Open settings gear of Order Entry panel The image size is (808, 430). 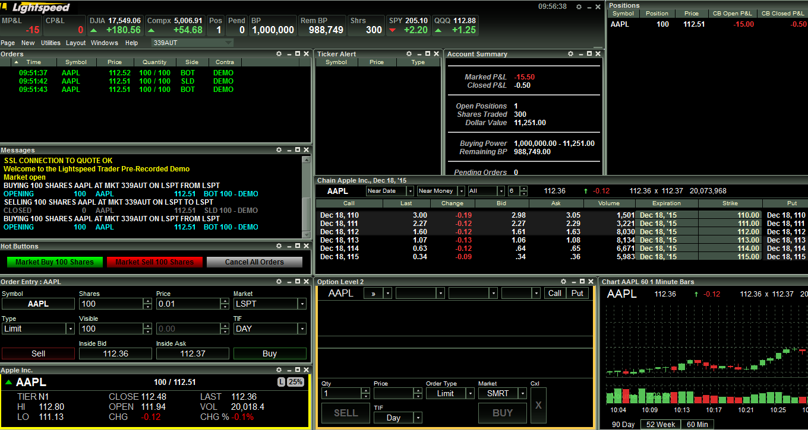click(x=279, y=282)
